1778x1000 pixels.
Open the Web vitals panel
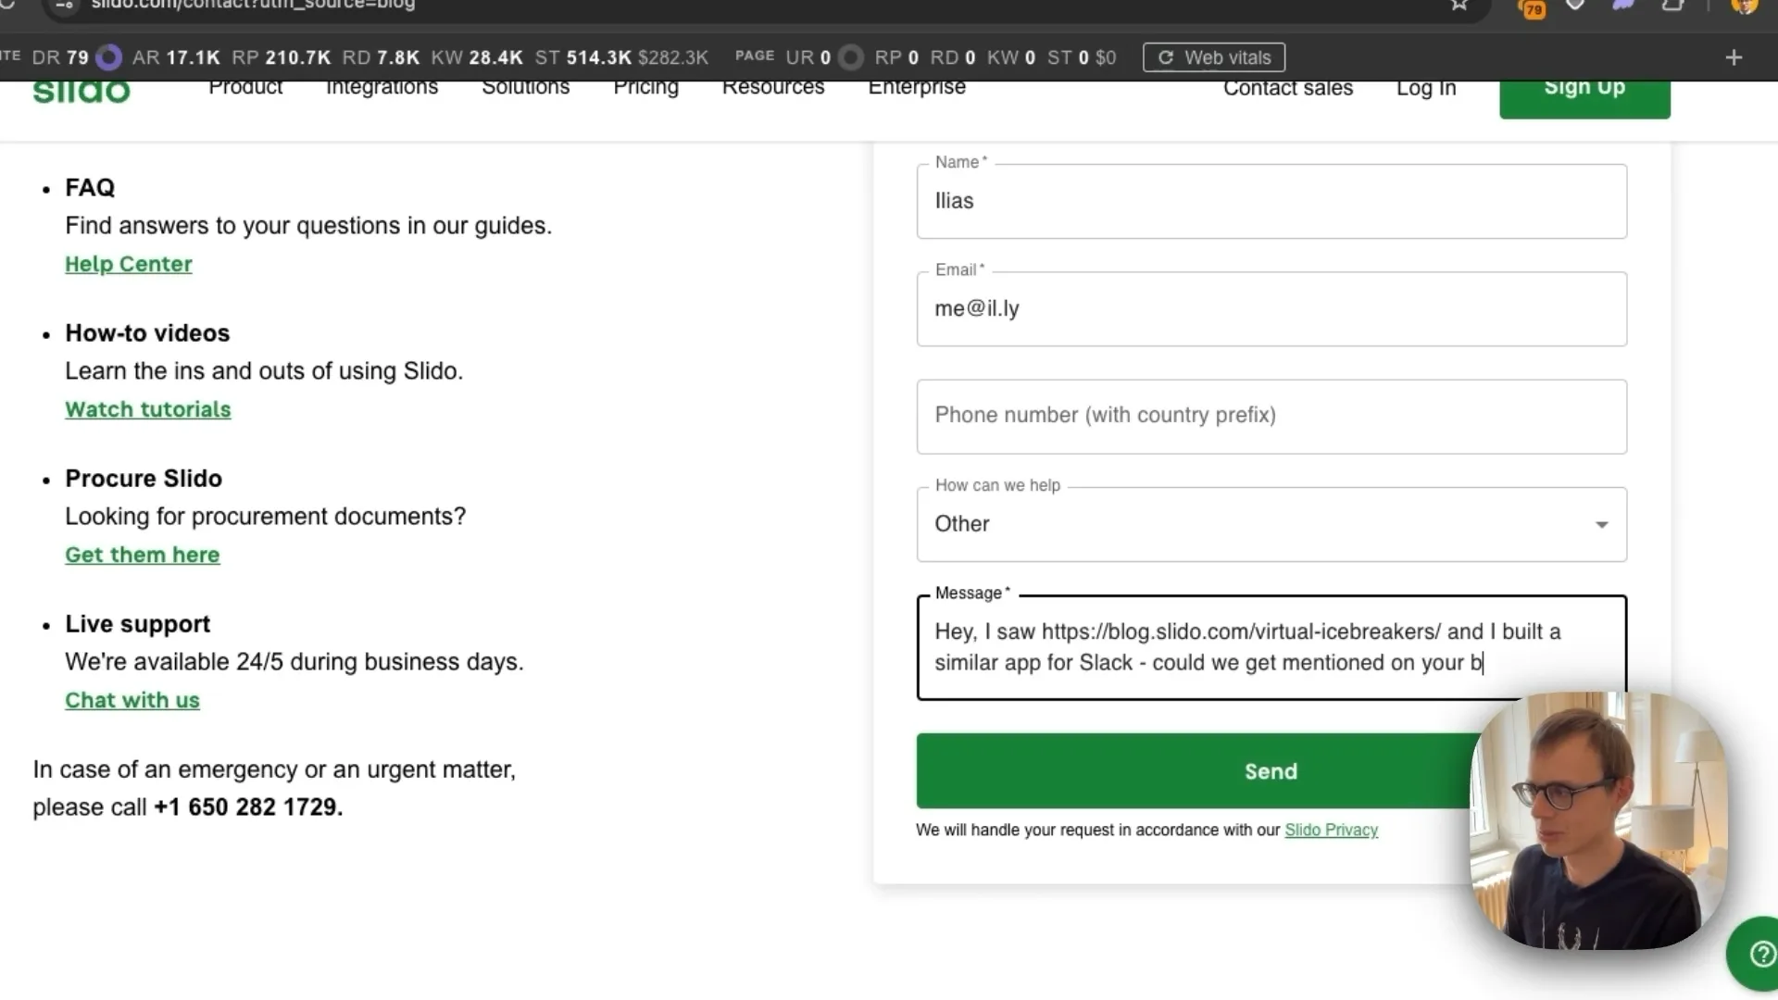tap(1214, 57)
